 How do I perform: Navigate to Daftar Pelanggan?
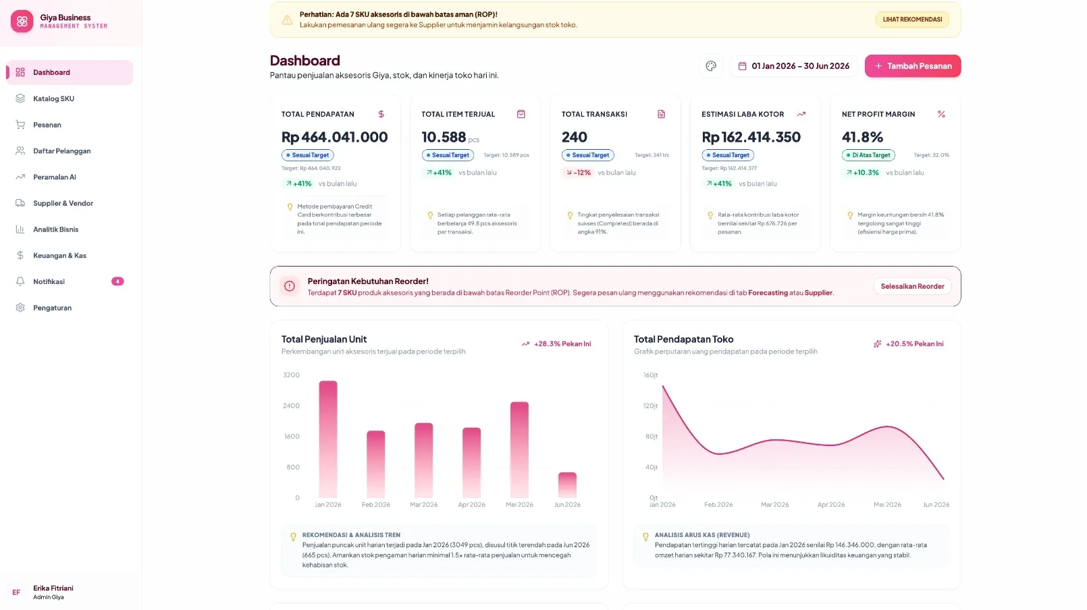70,151
